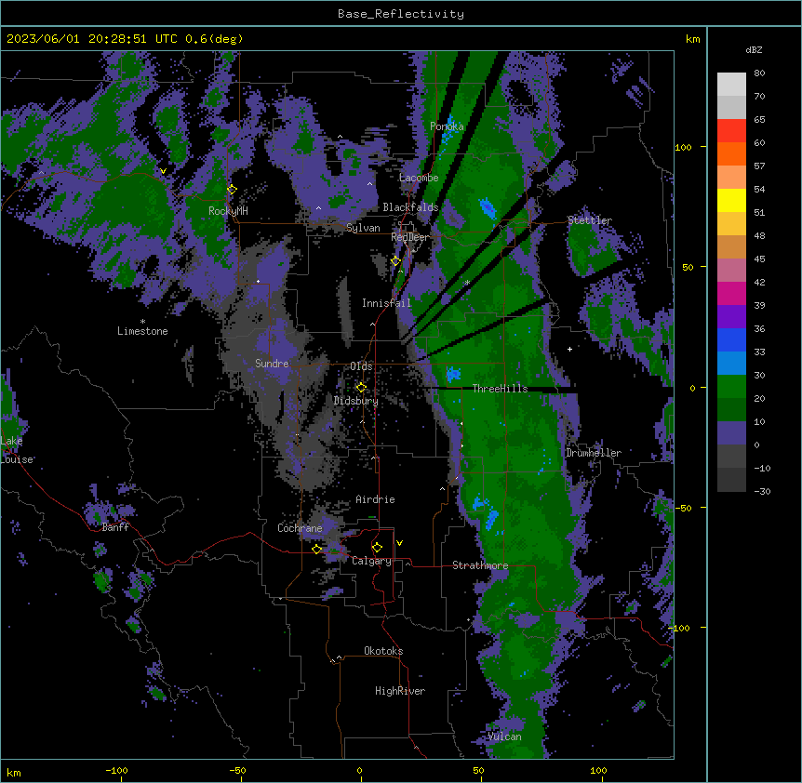Image resolution: width=802 pixels, height=783 pixels.
Task: Click the 80 value on dBZ legend
Action: (x=759, y=73)
